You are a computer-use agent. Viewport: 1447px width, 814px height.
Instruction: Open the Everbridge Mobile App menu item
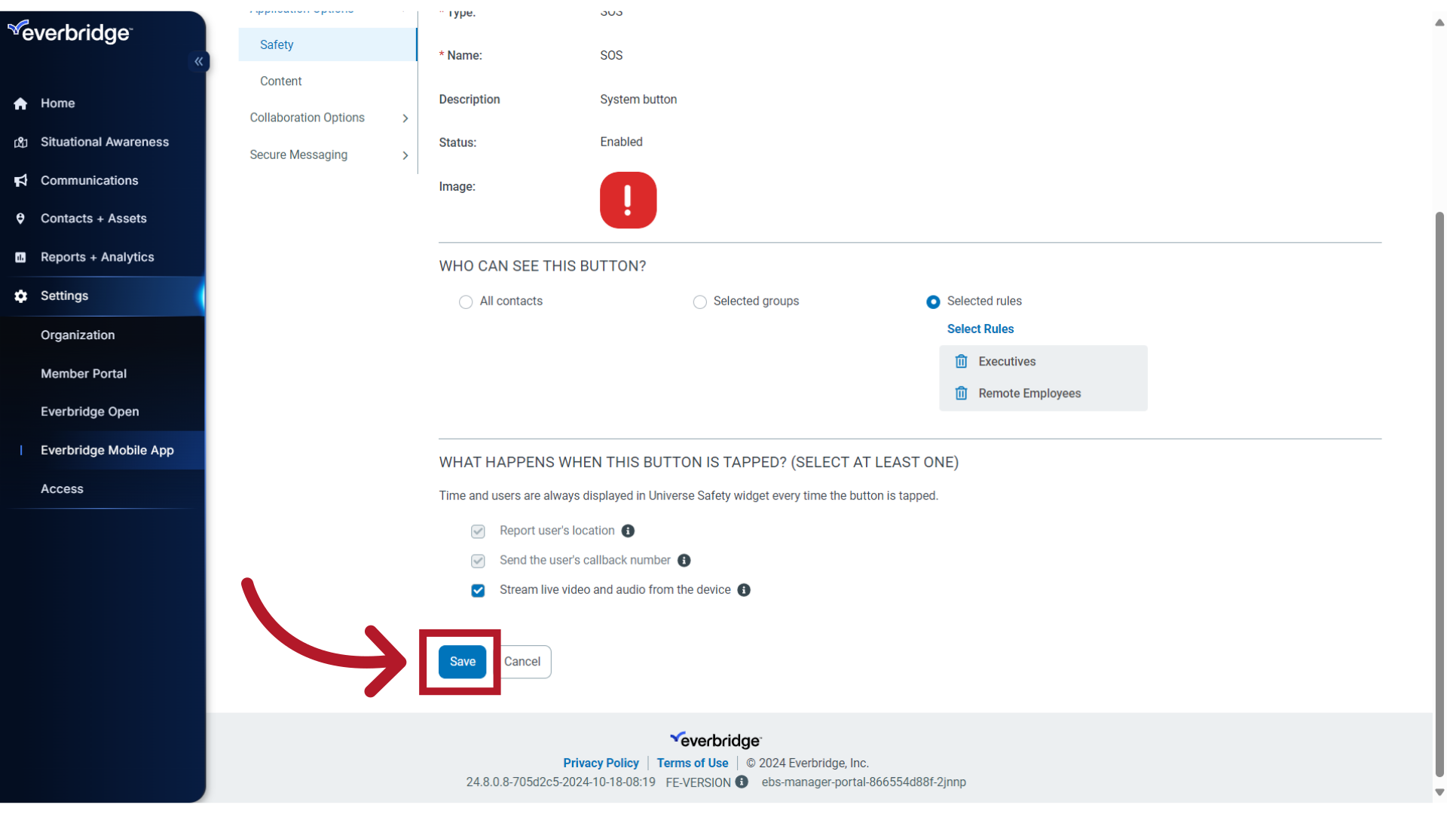106,450
